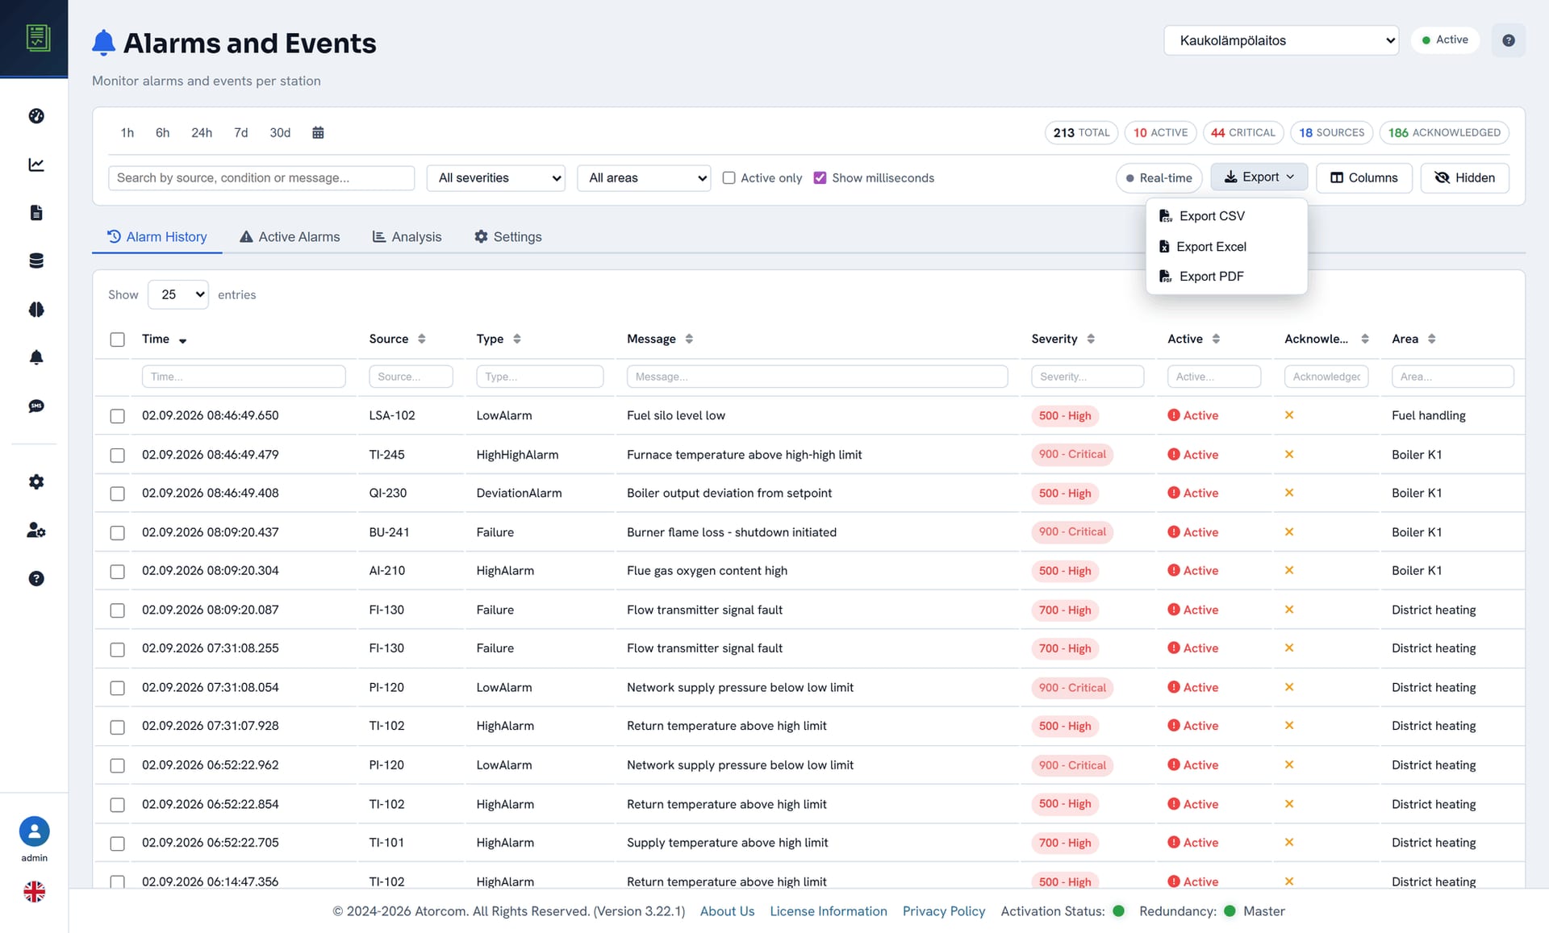The image size is (1549, 933).
Task: Click the Hidden button
Action: 1464,178
